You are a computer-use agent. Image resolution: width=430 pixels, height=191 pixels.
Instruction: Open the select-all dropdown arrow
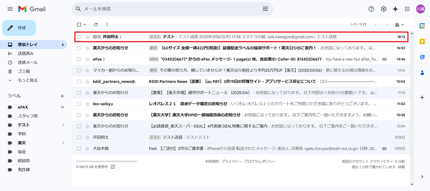[x=85, y=25]
